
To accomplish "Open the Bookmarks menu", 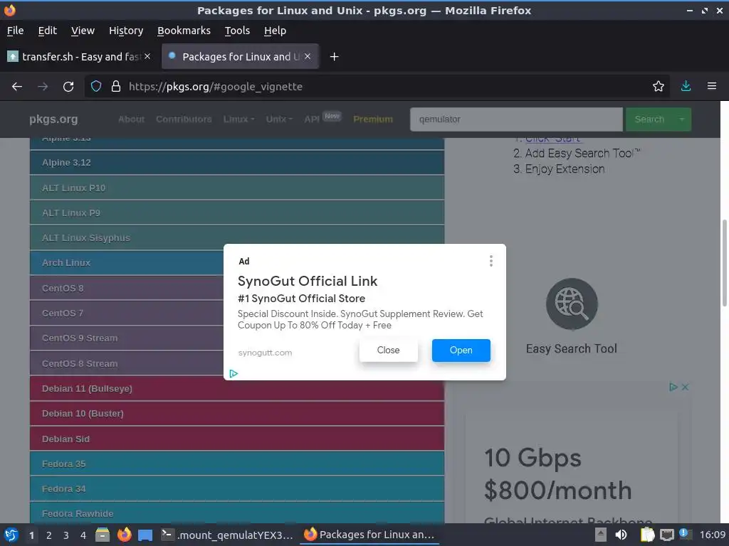I will (x=184, y=31).
